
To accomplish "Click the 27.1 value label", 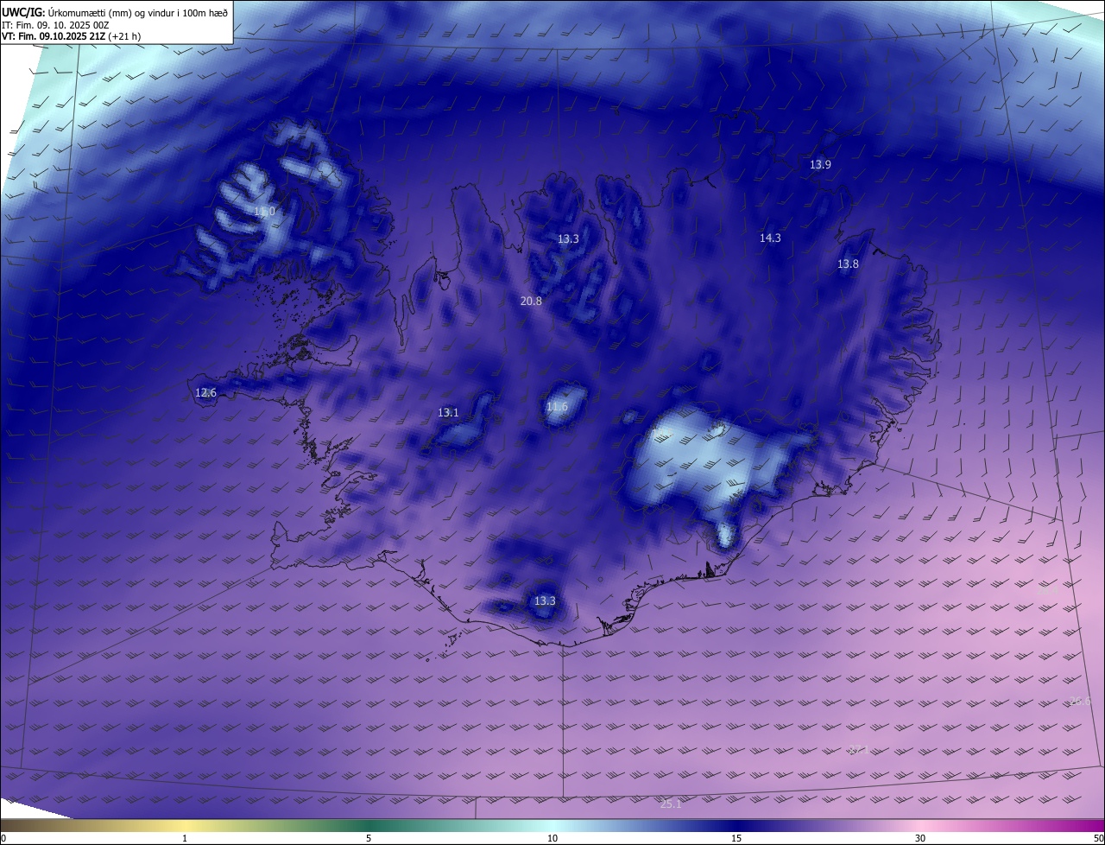I will click(858, 750).
